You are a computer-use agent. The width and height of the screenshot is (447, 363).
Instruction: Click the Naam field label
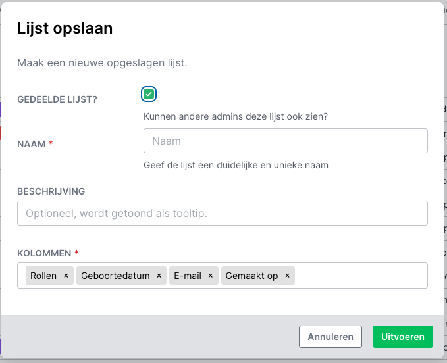pyautogui.click(x=31, y=143)
